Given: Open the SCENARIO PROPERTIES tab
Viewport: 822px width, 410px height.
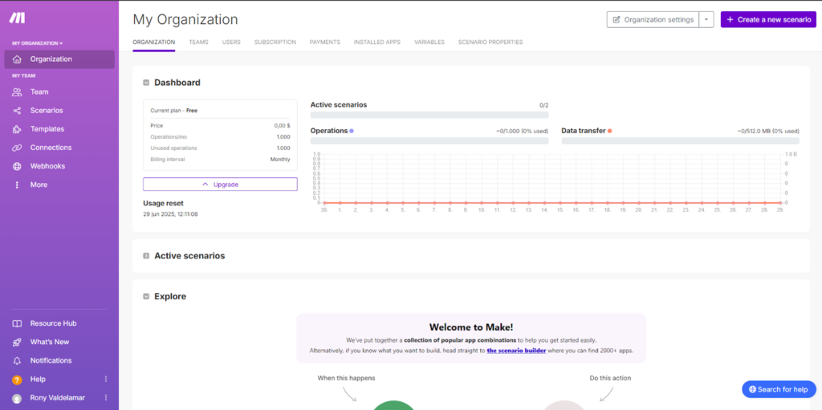Looking at the screenshot, I should tap(490, 42).
